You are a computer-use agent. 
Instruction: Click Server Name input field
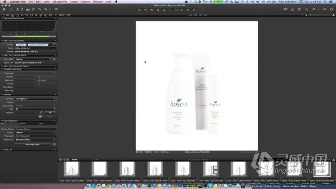tap(35, 129)
